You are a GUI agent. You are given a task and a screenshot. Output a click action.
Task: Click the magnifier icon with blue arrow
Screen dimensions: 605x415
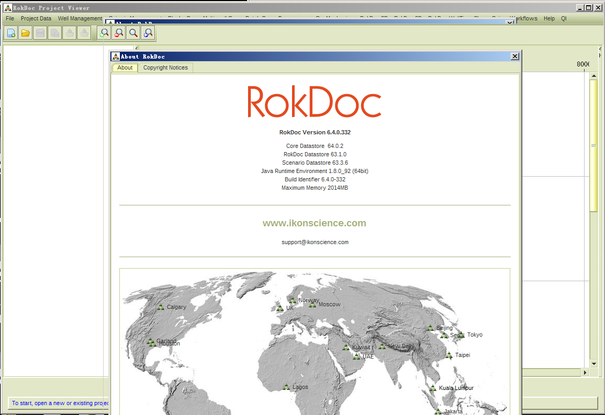coord(148,33)
